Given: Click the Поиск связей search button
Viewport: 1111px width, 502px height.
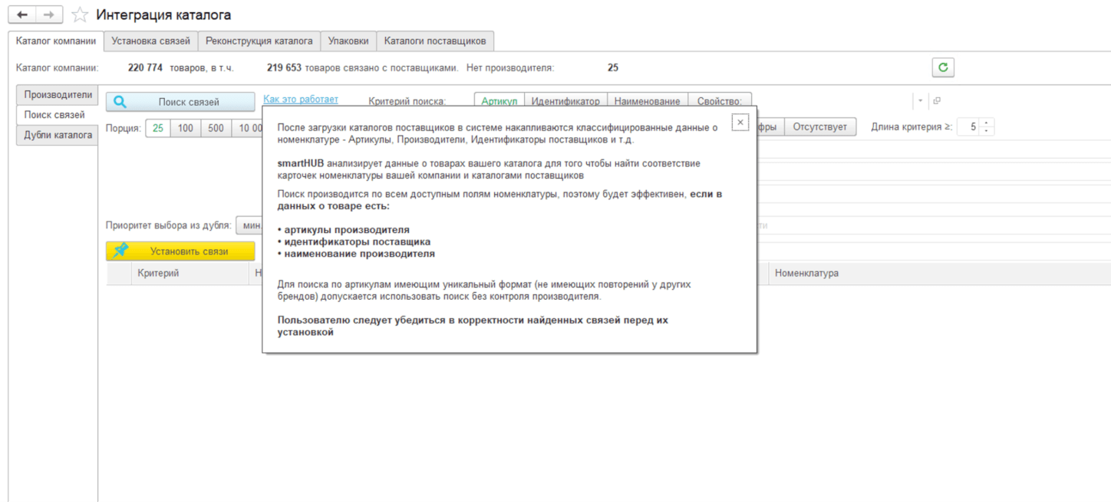Looking at the screenshot, I should point(180,102).
